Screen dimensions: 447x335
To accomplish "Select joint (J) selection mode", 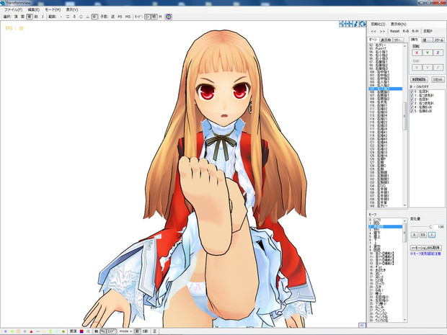I will 43,17.
